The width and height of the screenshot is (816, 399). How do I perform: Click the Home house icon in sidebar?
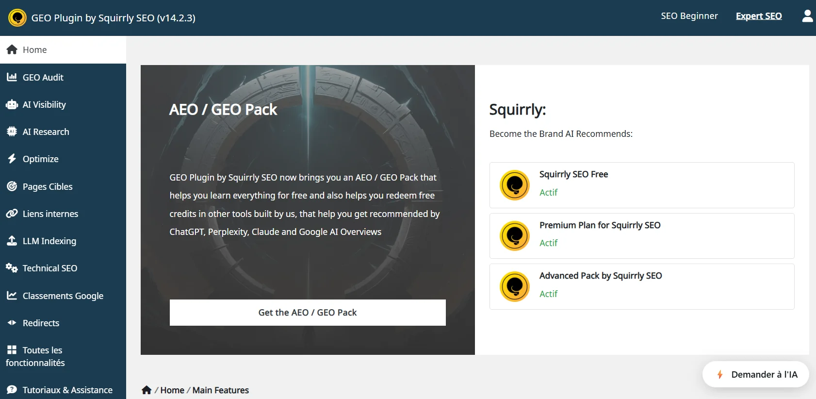(12, 50)
